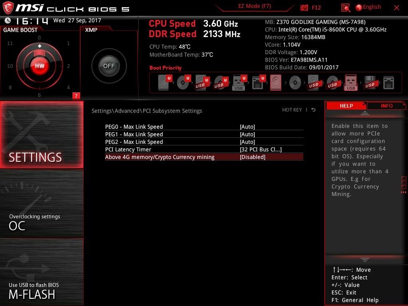Click Game Boost dial position 10
This screenshot has height=306, width=408.
[10, 66]
